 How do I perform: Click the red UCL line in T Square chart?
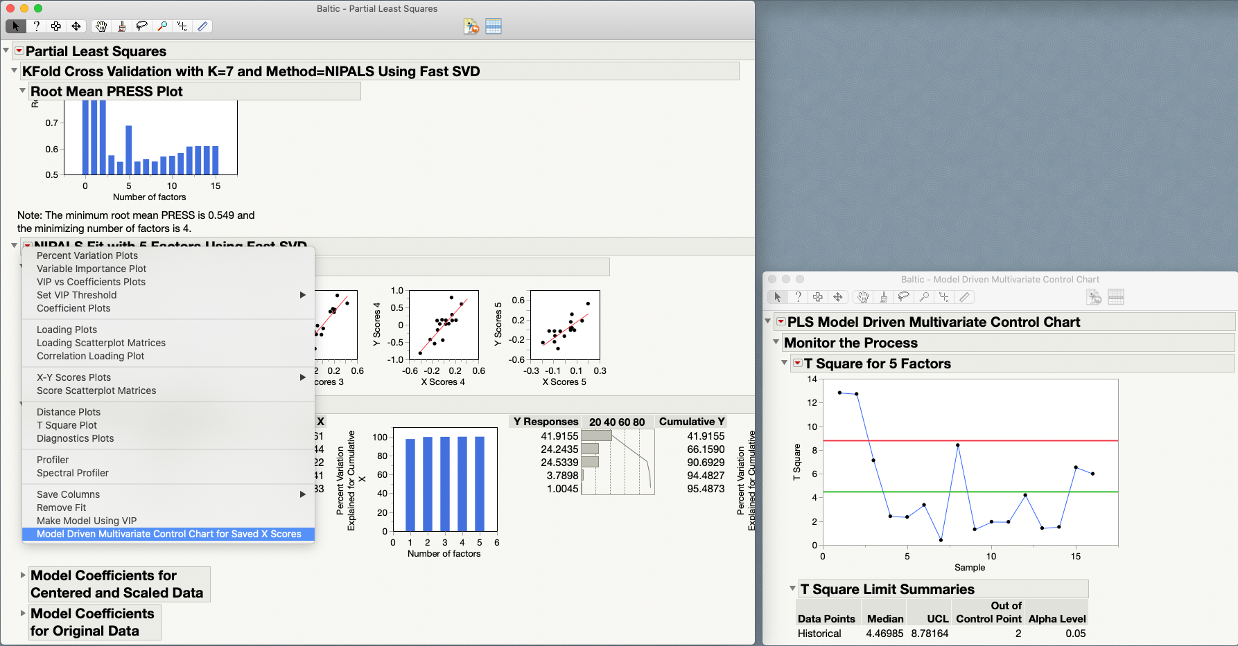tap(970, 440)
